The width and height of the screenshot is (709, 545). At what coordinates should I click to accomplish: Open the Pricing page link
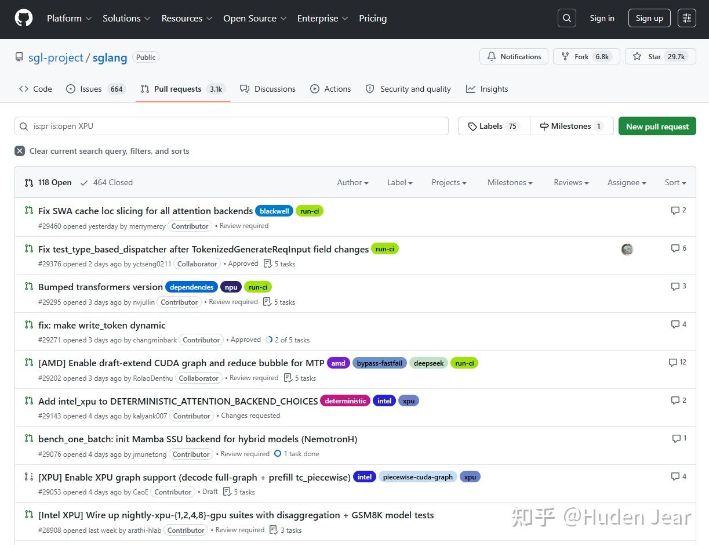(x=373, y=18)
